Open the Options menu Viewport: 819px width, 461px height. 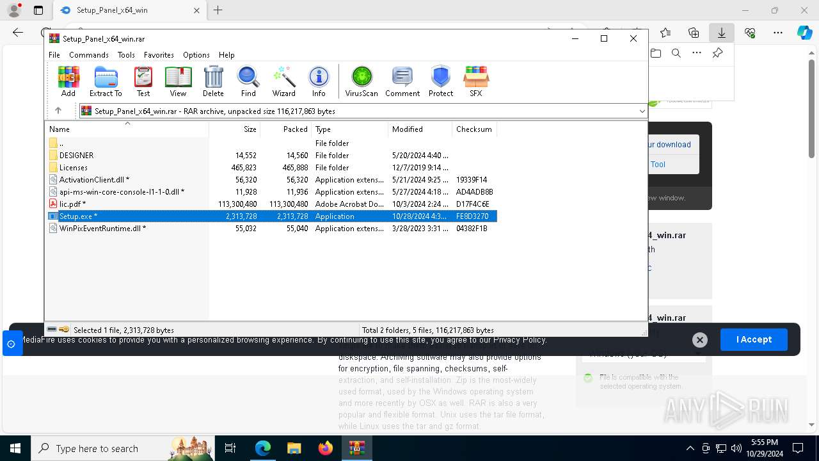(x=196, y=55)
